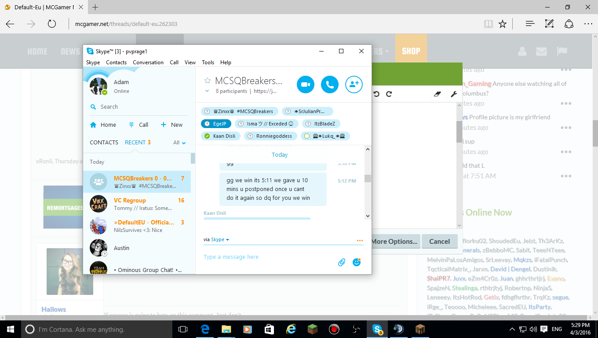
Task: Click the Windows Start button
Action: click(11, 329)
